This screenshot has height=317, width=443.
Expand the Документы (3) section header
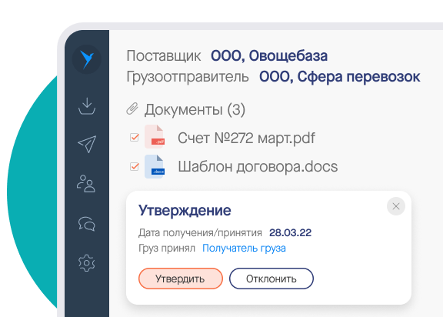195,109
